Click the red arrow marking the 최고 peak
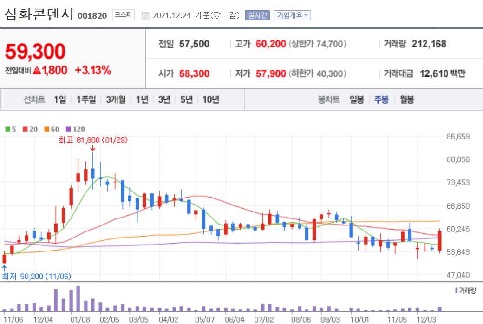The width and height of the screenshot is (483, 324). (93, 148)
